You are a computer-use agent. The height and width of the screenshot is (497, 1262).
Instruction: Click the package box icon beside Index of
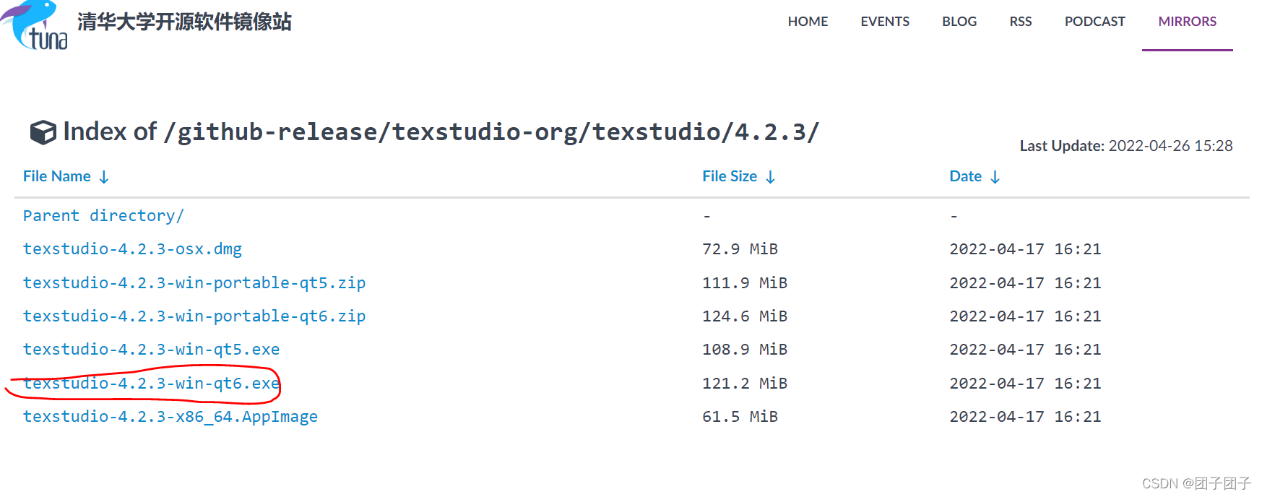tap(43, 132)
